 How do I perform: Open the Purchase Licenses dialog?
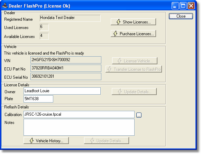click(x=133, y=33)
